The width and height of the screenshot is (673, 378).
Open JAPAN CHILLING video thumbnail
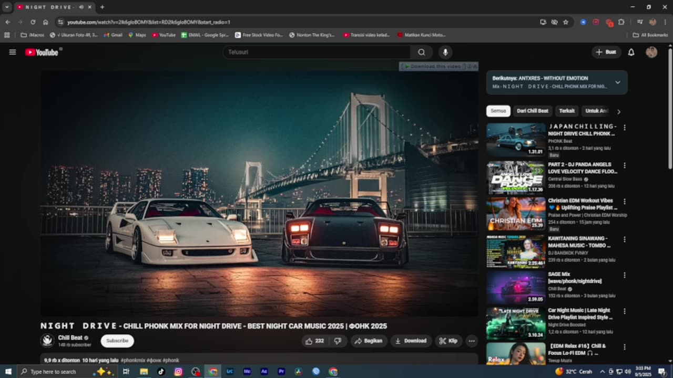tap(516, 140)
